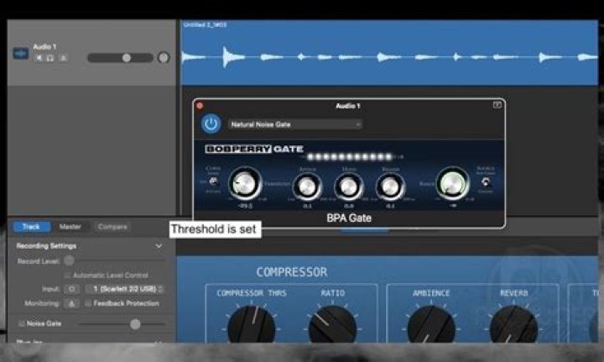Toggle input monitoring icon on Audio 1 track header

64,58
